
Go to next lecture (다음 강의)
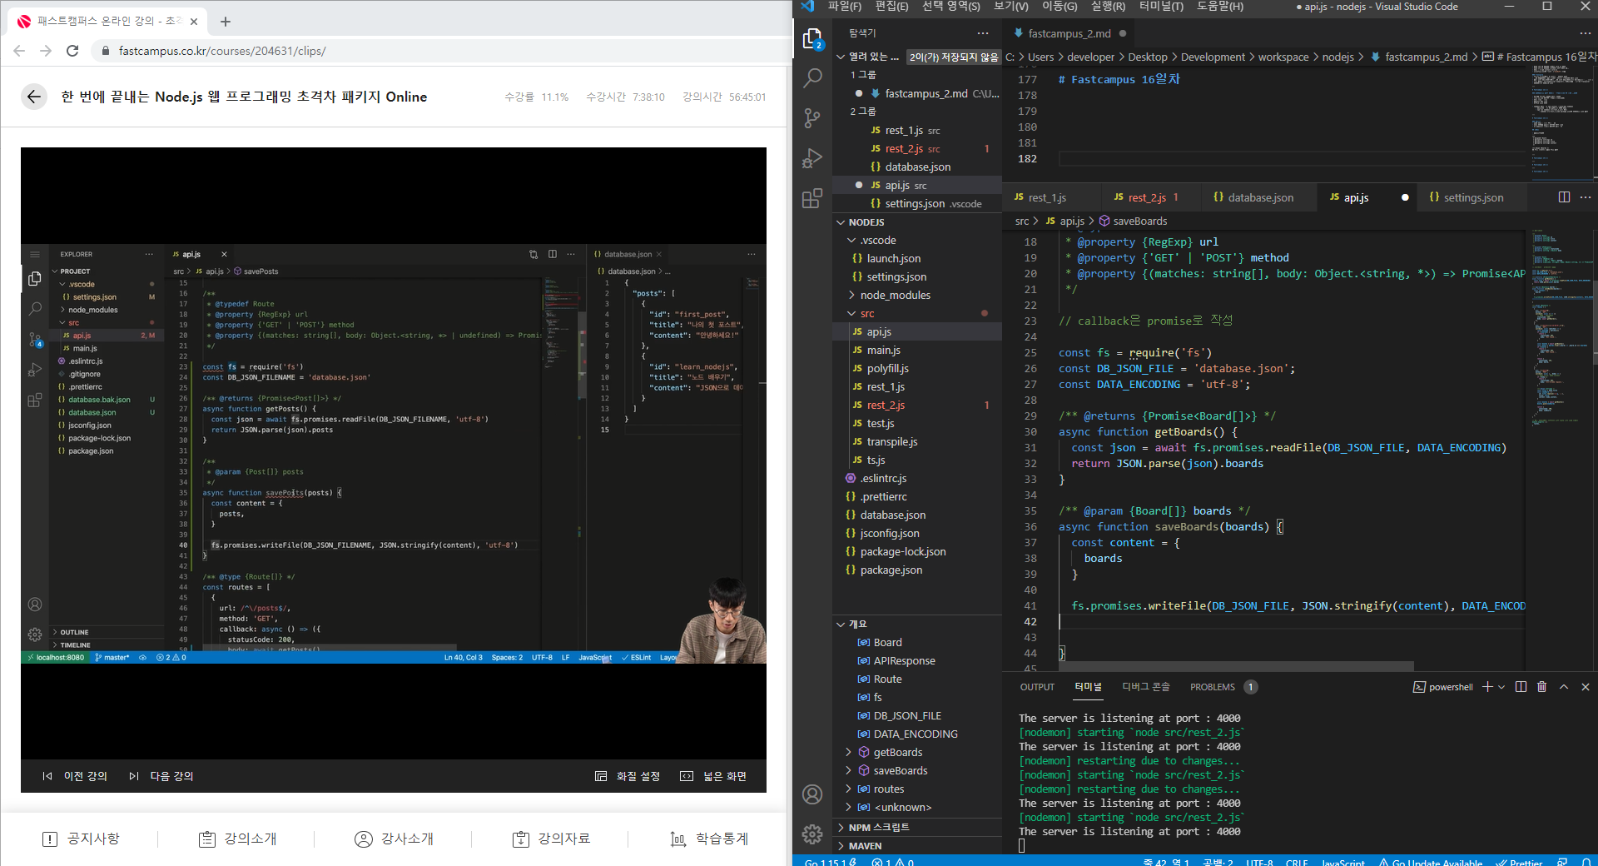[161, 776]
